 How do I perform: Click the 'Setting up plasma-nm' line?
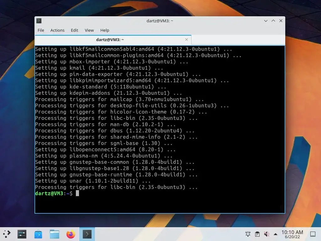(104, 156)
